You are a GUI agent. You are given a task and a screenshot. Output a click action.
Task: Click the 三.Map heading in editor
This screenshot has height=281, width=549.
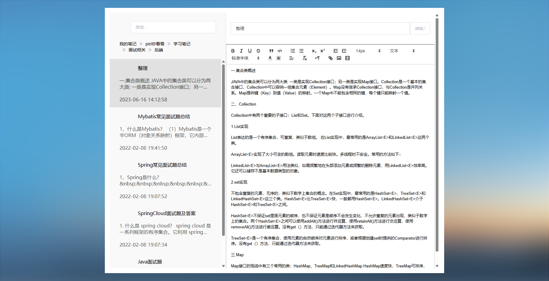click(x=237, y=255)
